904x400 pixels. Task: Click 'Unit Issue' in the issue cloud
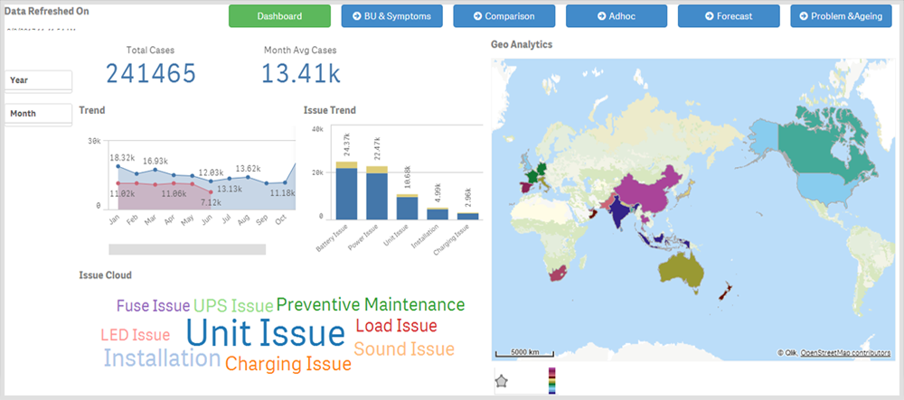pyautogui.click(x=265, y=334)
